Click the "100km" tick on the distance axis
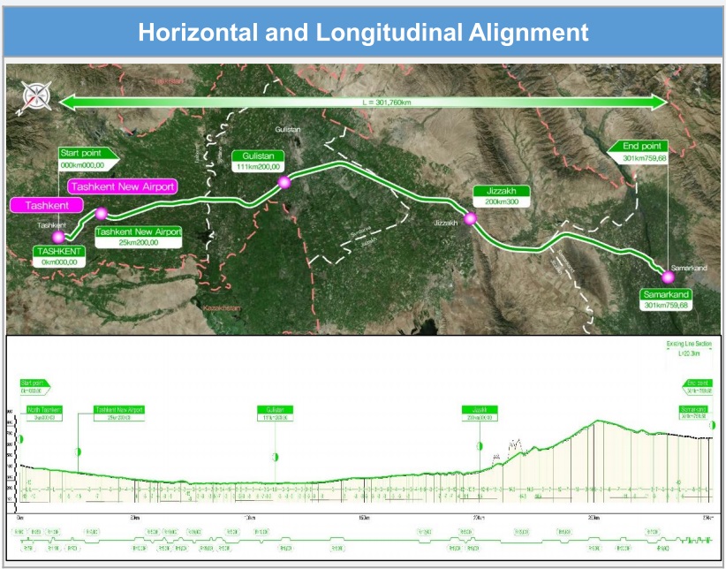 pyautogui.click(x=250, y=518)
